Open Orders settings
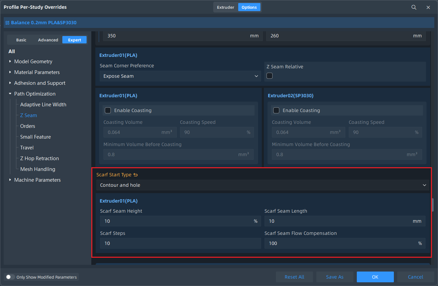Screen dimensions: 438x286 pos(28,126)
